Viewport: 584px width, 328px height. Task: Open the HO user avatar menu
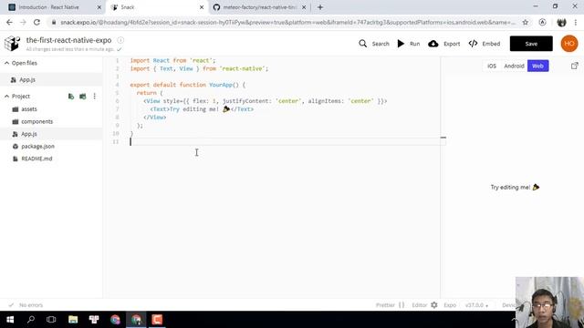(x=569, y=44)
